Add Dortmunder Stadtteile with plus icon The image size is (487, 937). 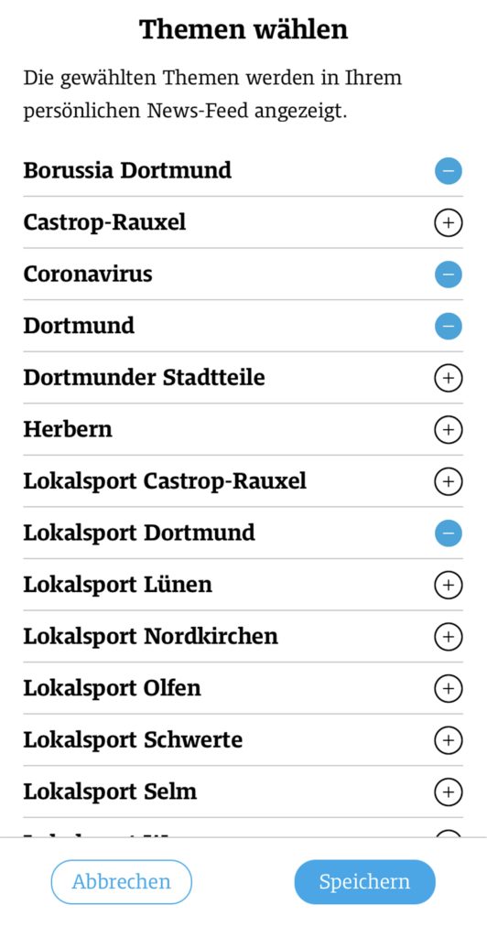pyautogui.click(x=449, y=378)
